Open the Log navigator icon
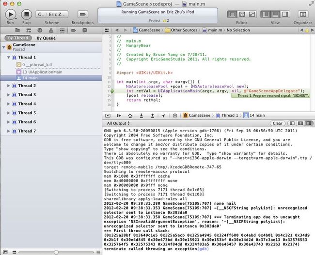The image size is (315, 255). pos(85,30)
